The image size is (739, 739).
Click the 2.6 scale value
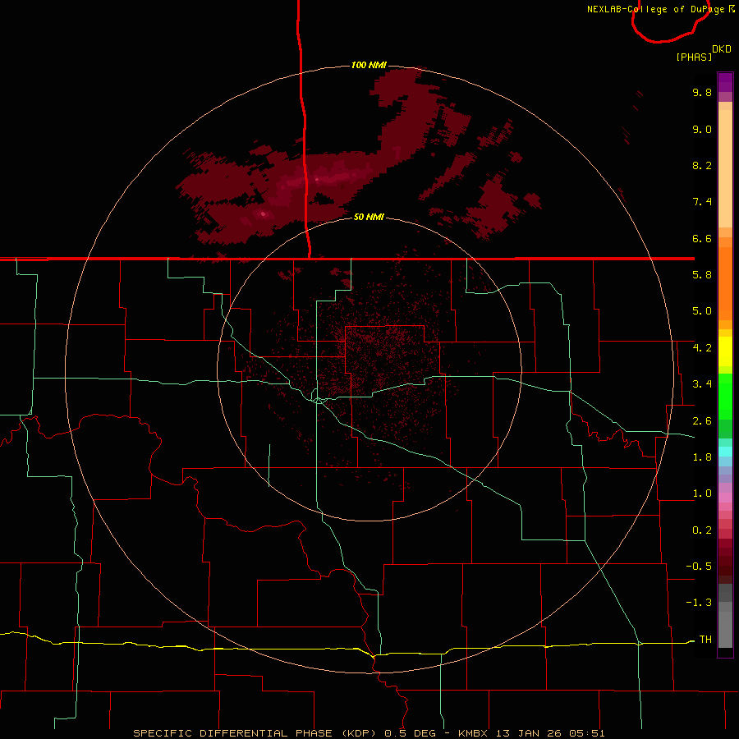702,421
